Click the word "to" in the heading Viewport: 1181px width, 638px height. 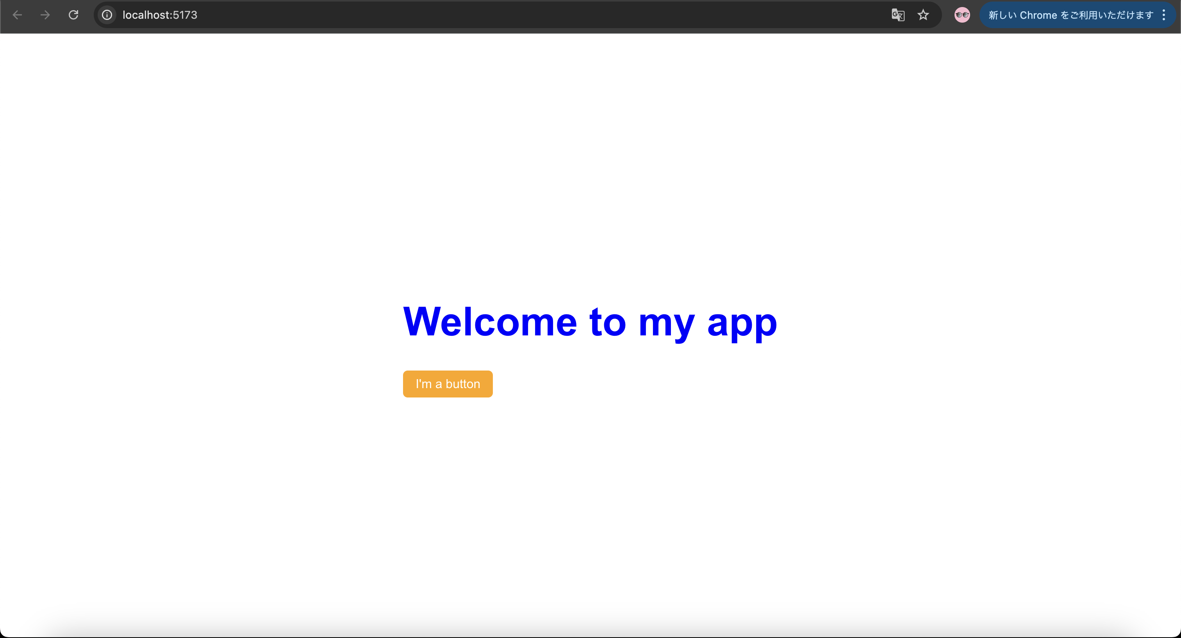[x=607, y=322]
